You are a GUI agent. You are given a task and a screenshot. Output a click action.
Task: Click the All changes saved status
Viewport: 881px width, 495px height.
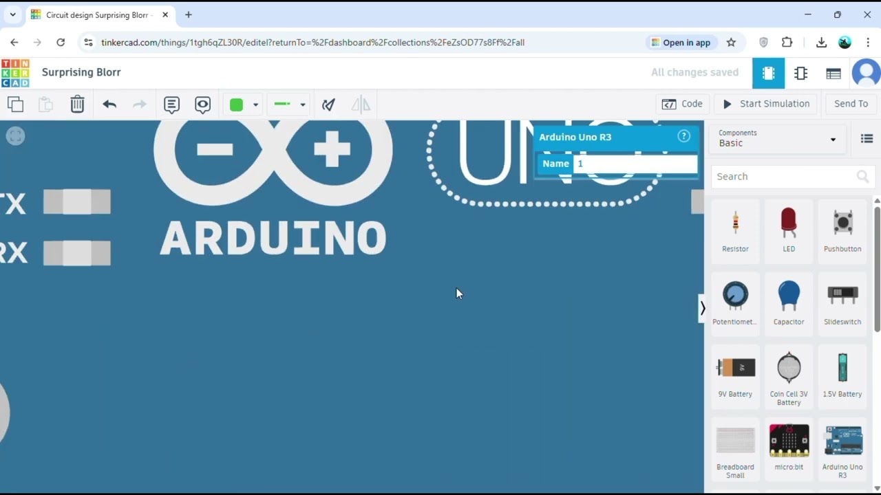point(694,72)
